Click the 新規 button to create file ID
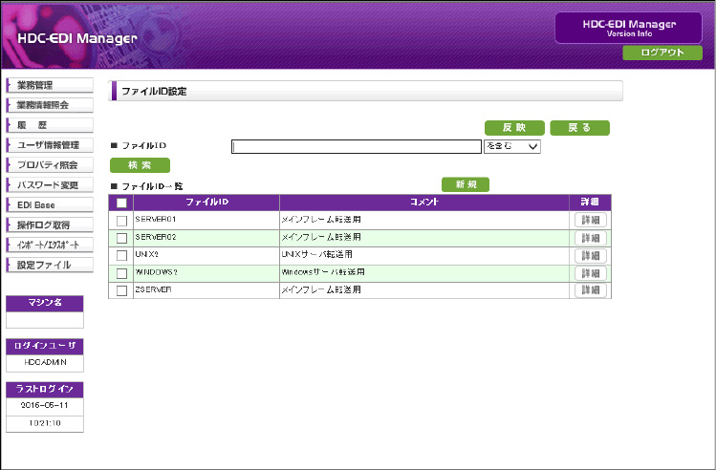This screenshot has width=716, height=470. [x=466, y=184]
